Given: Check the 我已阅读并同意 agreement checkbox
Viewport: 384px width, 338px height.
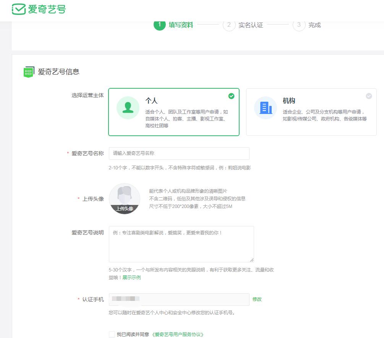Looking at the screenshot, I should click(111, 334).
